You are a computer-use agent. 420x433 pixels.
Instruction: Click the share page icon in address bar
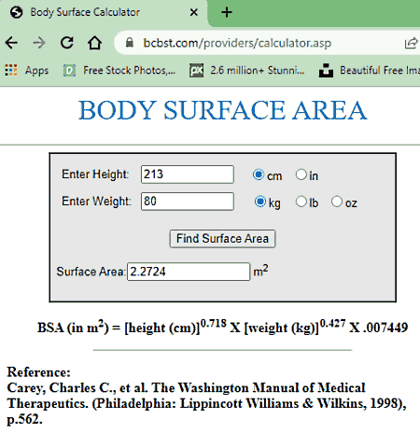(411, 43)
